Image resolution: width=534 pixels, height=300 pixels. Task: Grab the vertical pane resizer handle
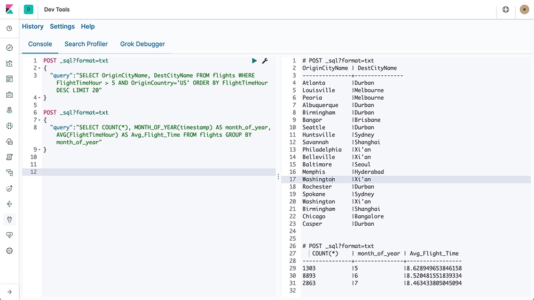tap(278, 177)
